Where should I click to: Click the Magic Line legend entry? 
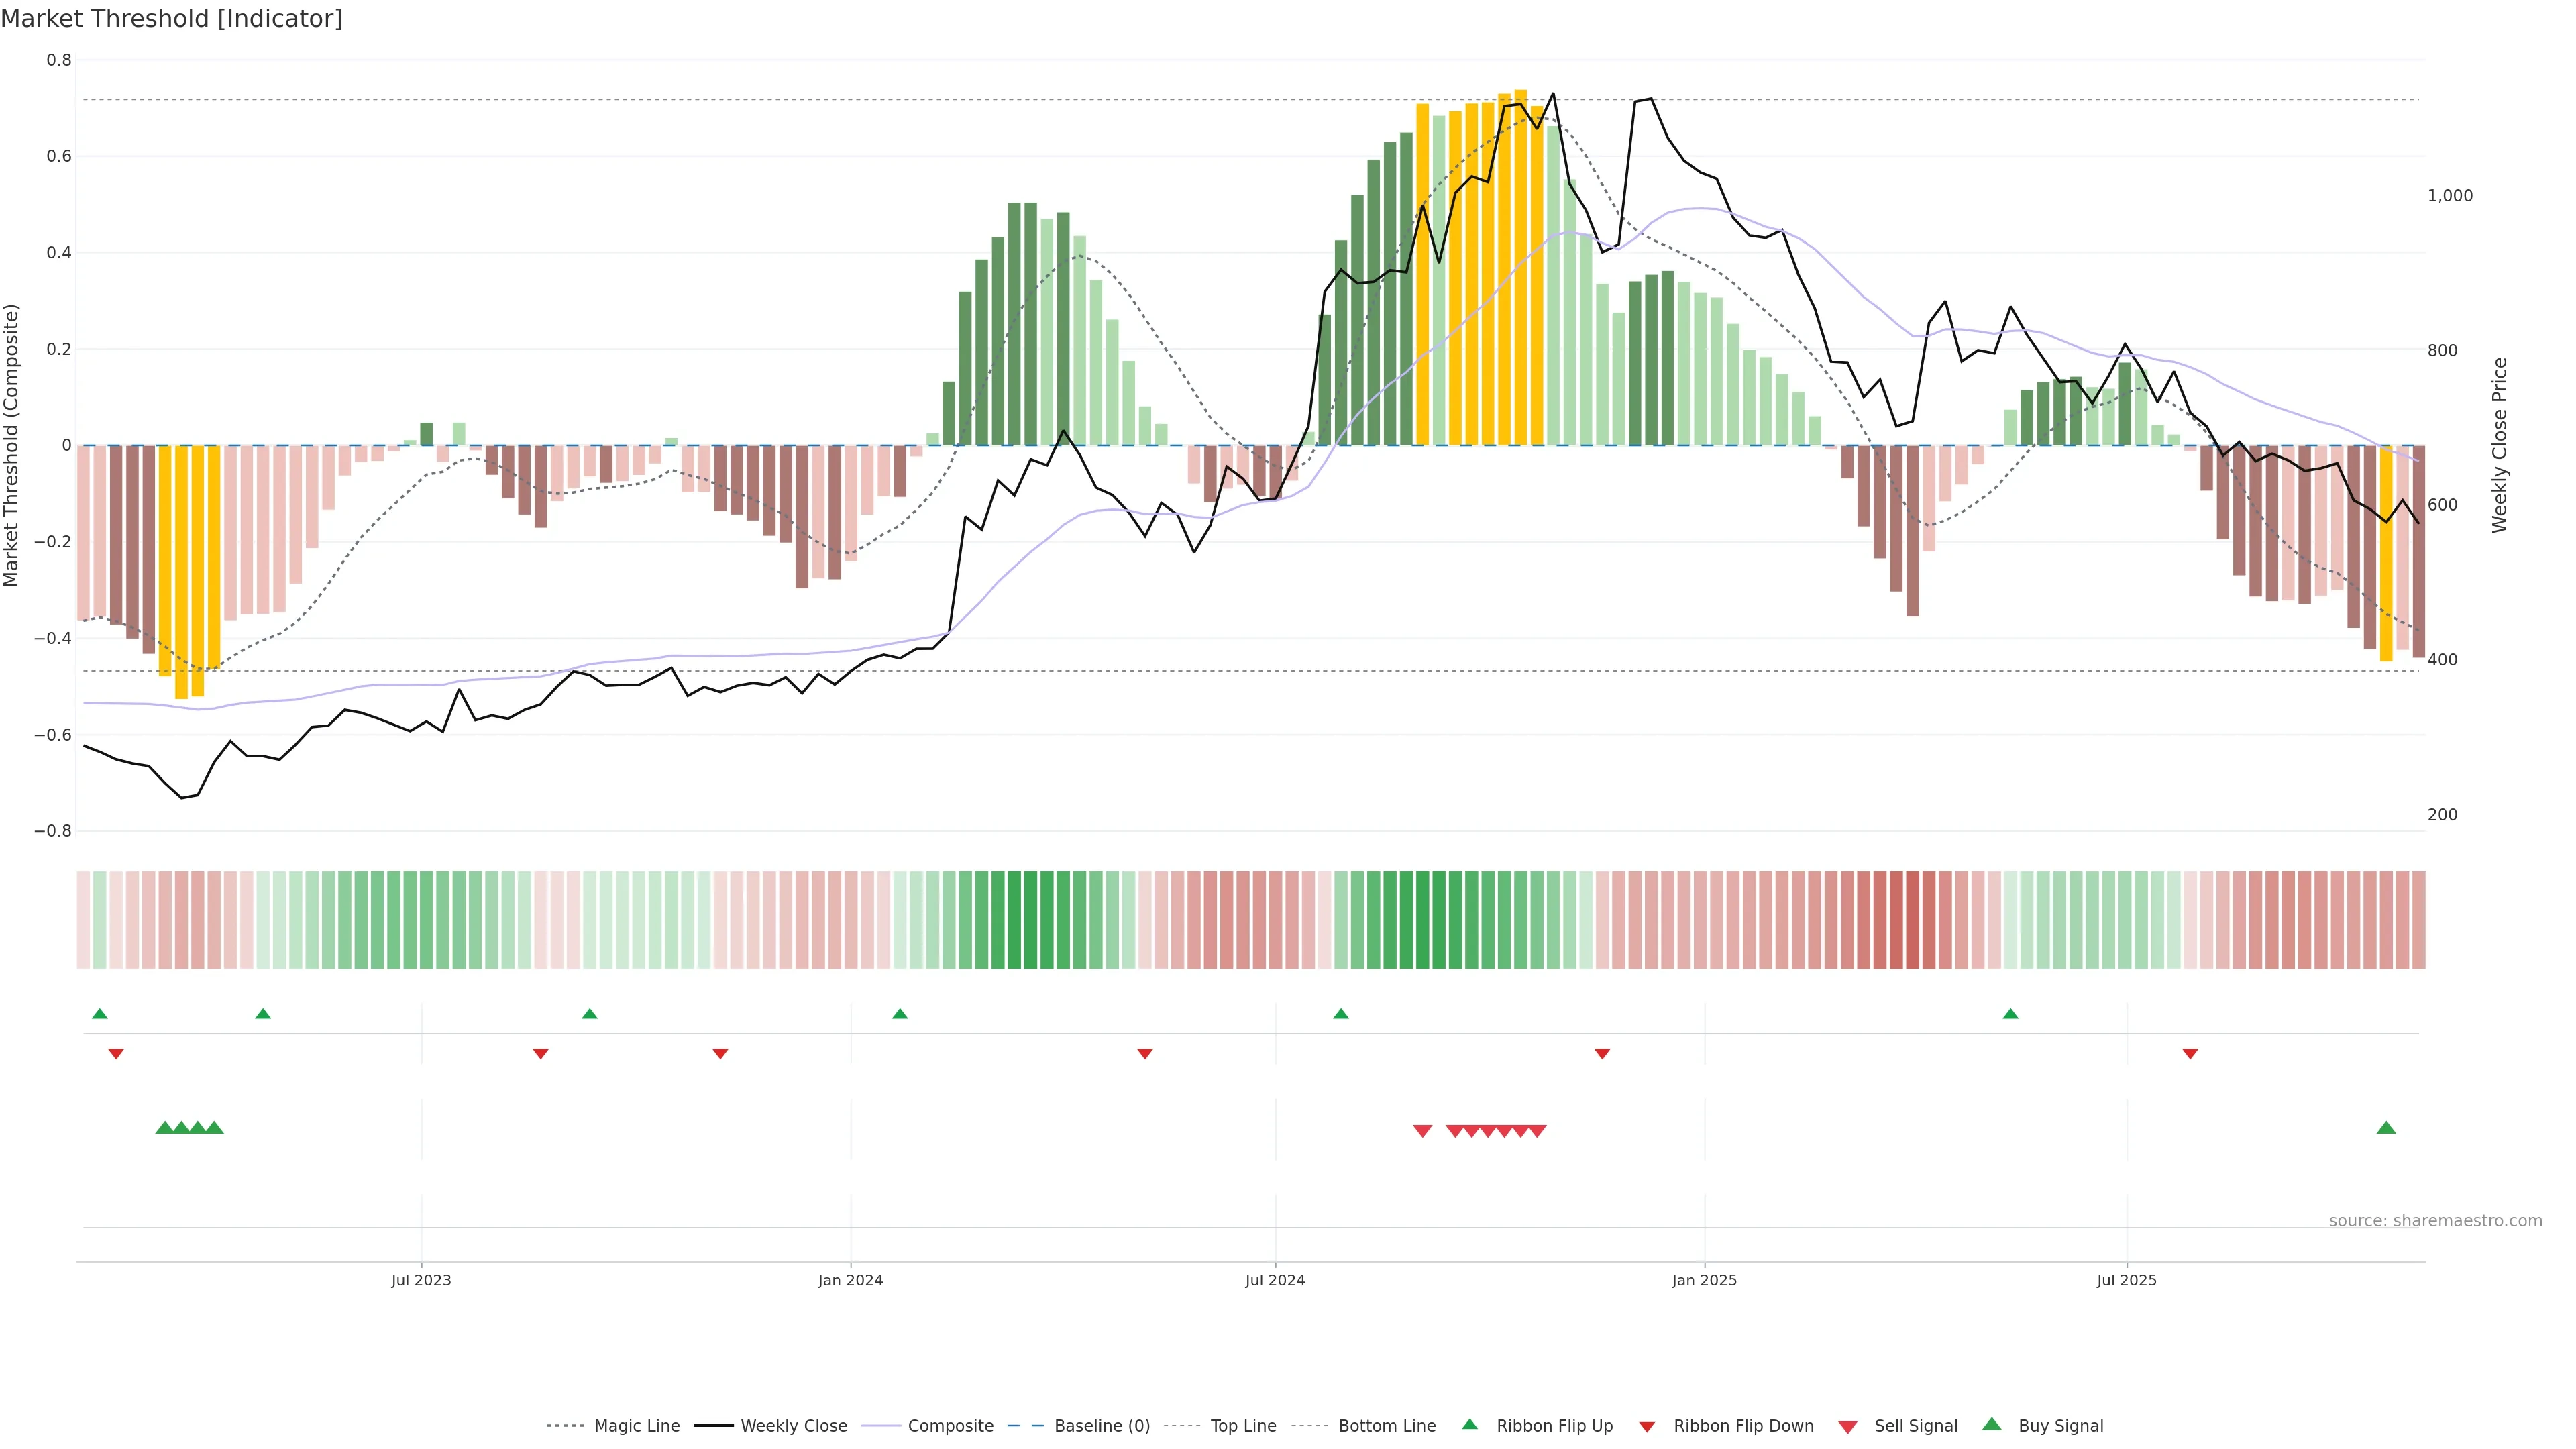click(x=636, y=1426)
